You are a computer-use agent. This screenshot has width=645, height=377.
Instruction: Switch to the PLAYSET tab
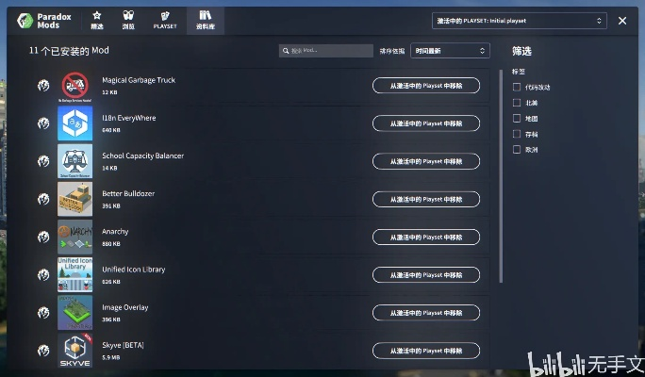pyautogui.click(x=165, y=20)
